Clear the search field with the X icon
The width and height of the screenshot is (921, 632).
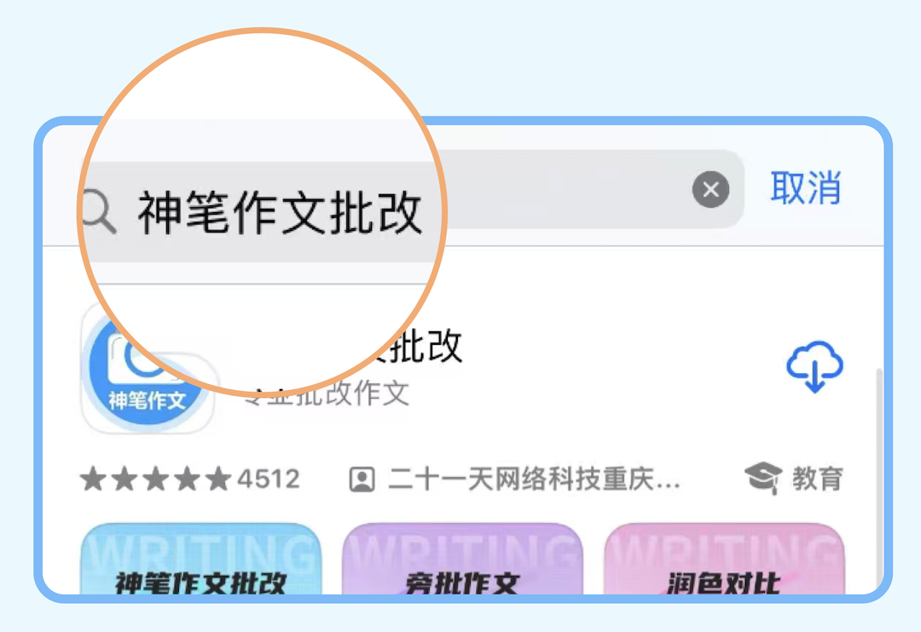point(710,190)
